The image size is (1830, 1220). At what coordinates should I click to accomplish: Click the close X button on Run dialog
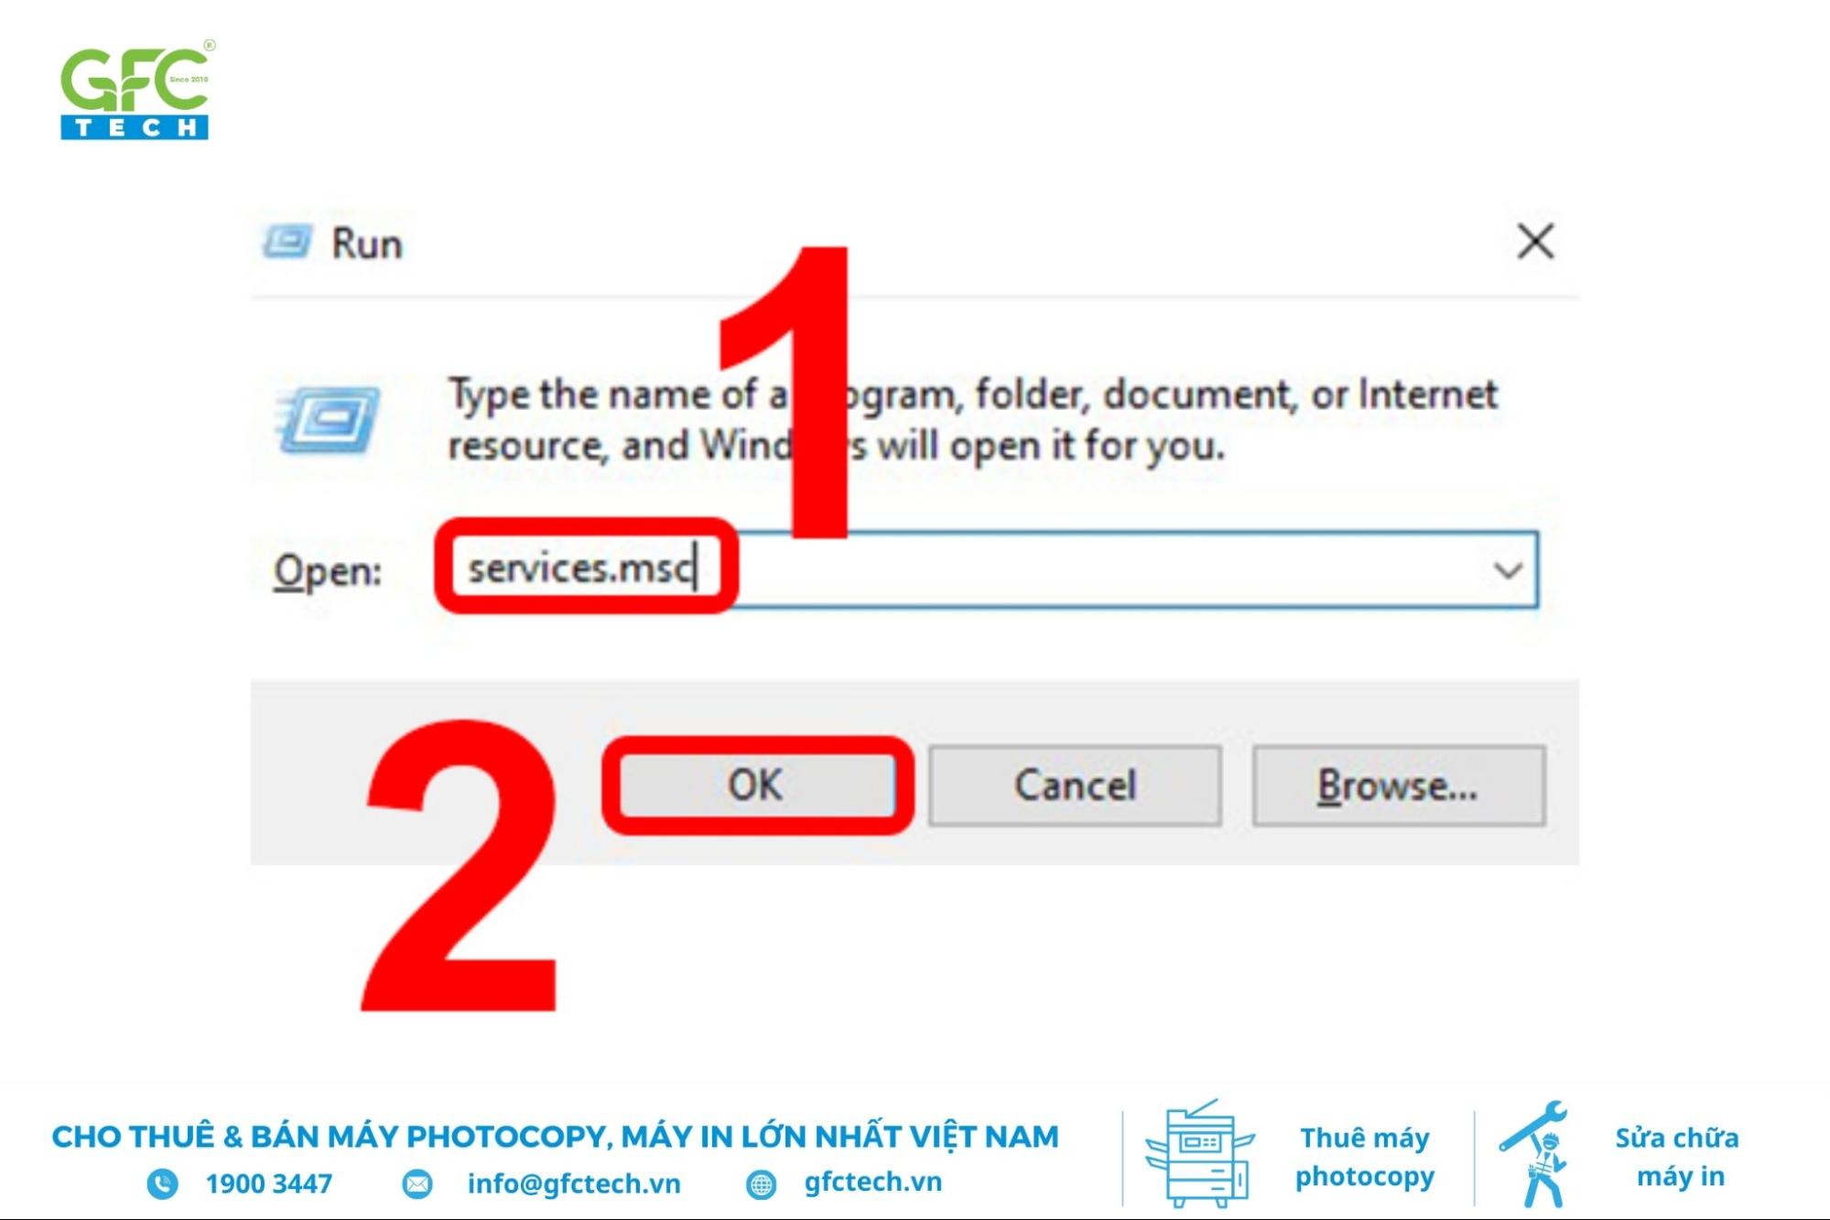coord(1536,241)
